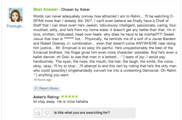Click 'Is this what you are searching for?' text
This screenshot has width=182, height=120.
pyautogui.click(x=82, y=113)
